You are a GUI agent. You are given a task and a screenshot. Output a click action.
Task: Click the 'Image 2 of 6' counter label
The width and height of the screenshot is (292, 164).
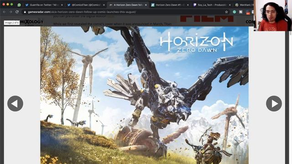click(12, 23)
